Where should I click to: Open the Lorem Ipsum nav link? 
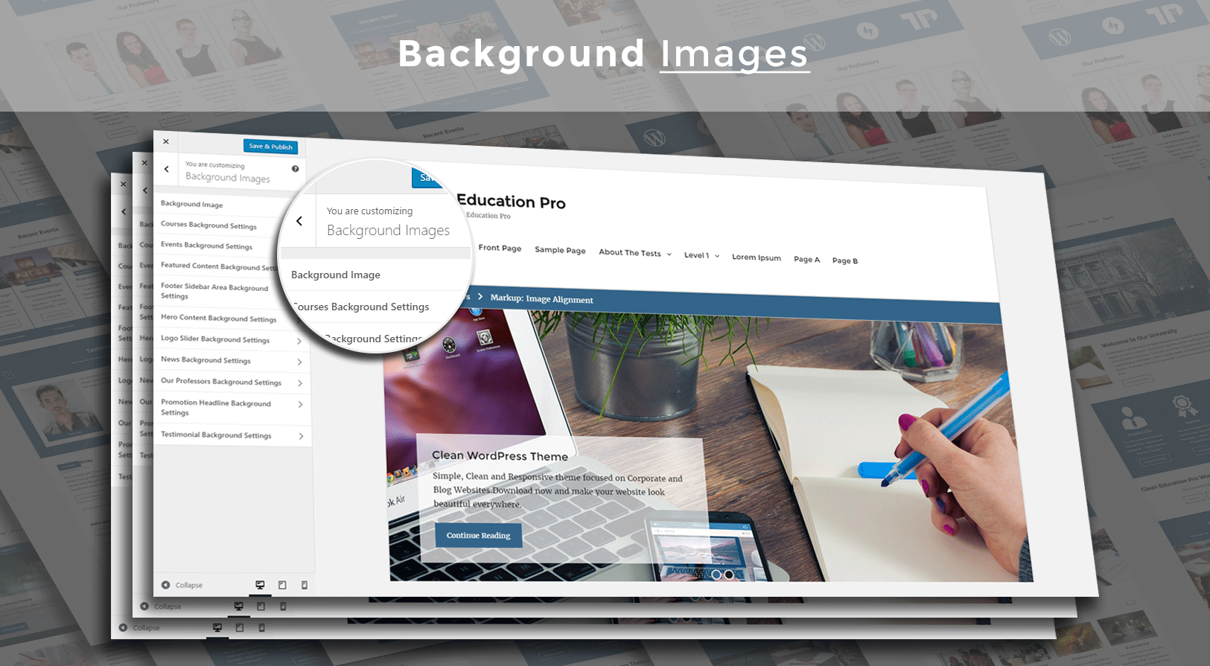pyautogui.click(x=757, y=257)
